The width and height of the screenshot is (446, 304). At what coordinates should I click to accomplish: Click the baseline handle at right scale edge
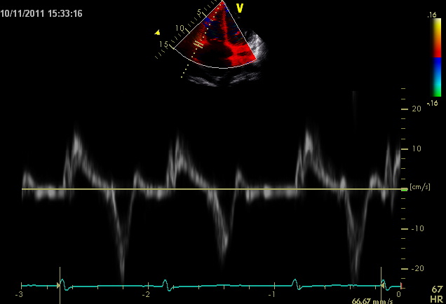click(403, 189)
